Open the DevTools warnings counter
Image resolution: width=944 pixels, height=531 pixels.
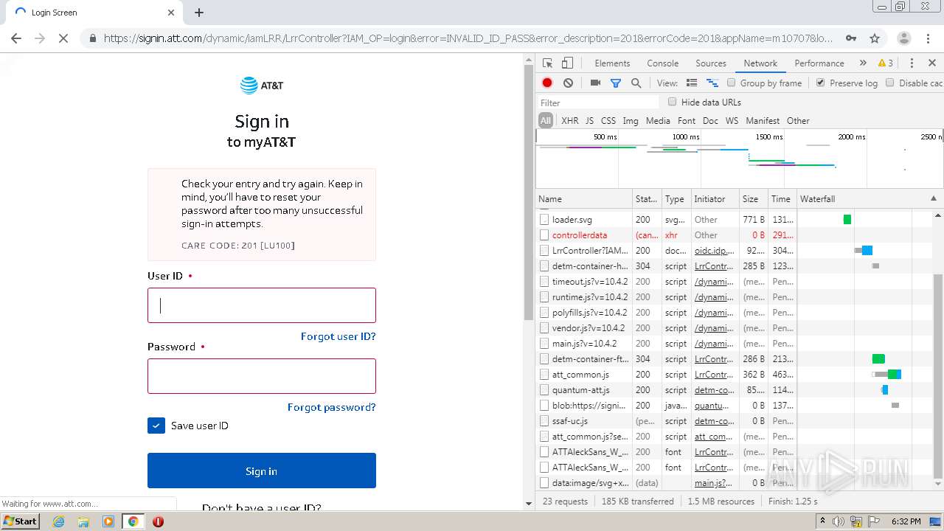pos(885,63)
